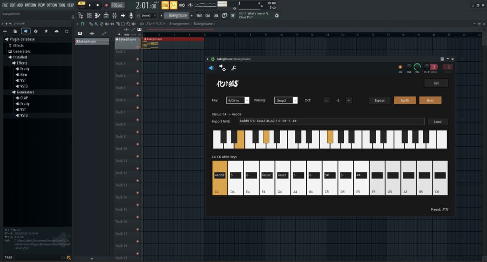Click the F4 chord key labeled 6sus2
The image size is (487, 262).
point(267,178)
